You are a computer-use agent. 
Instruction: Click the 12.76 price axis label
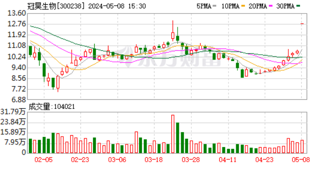pyautogui.click(x=17, y=24)
